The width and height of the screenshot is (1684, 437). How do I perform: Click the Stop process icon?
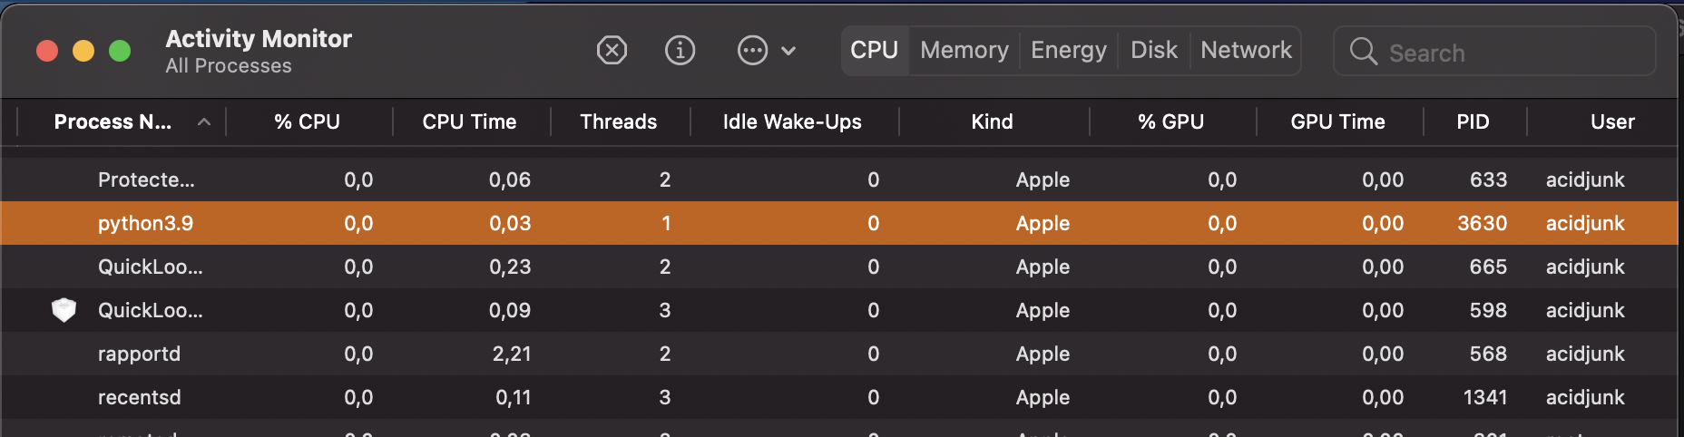coord(612,50)
